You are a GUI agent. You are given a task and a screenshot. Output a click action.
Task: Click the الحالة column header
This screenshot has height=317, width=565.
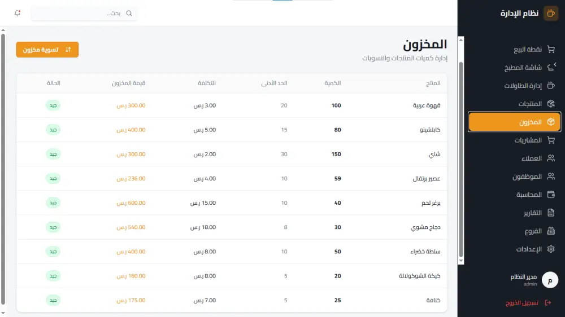(53, 83)
